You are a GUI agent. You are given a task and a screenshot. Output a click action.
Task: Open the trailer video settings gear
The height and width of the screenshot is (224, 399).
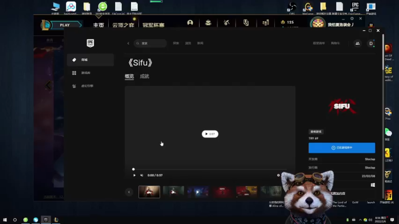(278, 175)
